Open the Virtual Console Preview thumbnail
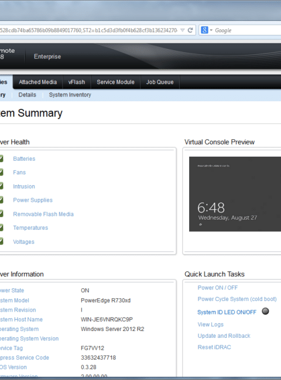This screenshot has height=380, width=281. [x=235, y=194]
